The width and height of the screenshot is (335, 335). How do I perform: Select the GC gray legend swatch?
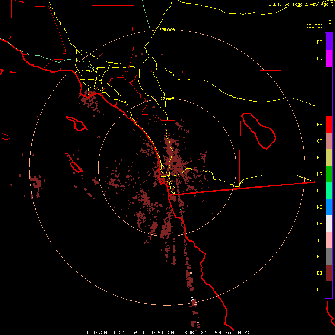[329, 256]
